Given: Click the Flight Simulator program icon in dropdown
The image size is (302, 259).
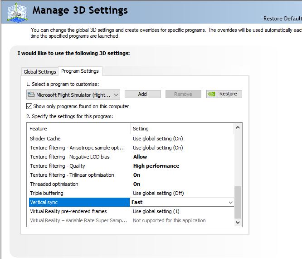Looking at the screenshot, I should pos(31,95).
